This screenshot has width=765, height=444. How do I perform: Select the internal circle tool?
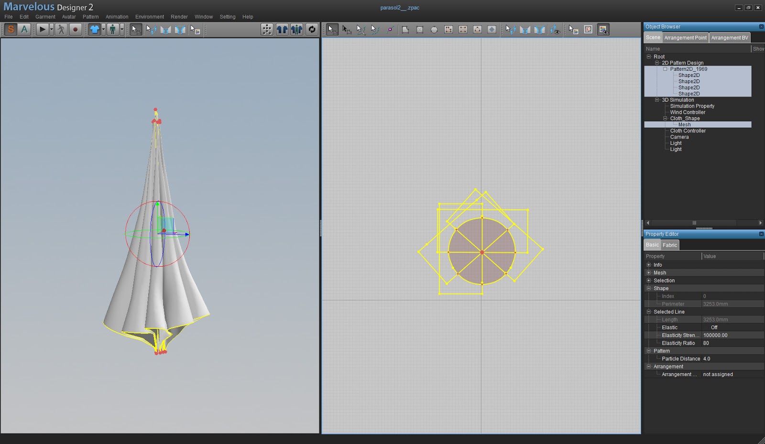(477, 30)
